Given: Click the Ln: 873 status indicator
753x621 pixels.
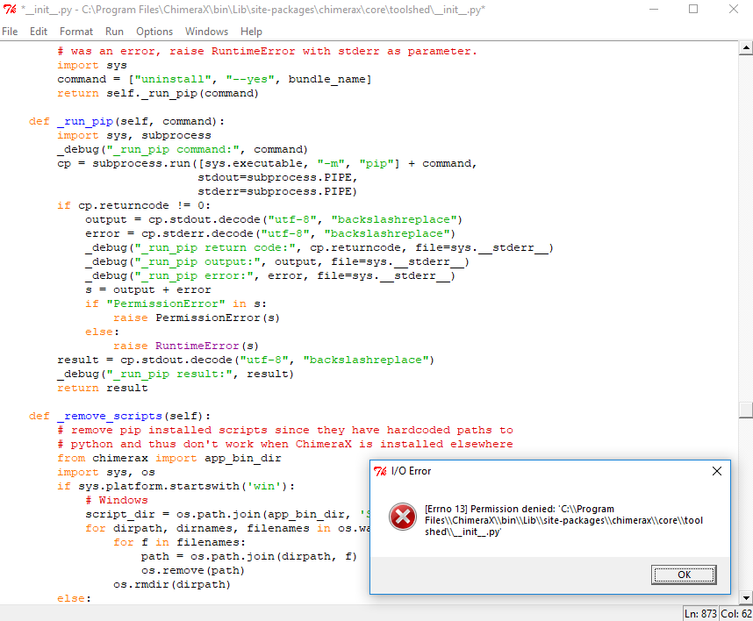Looking at the screenshot, I should pyautogui.click(x=700, y=613).
